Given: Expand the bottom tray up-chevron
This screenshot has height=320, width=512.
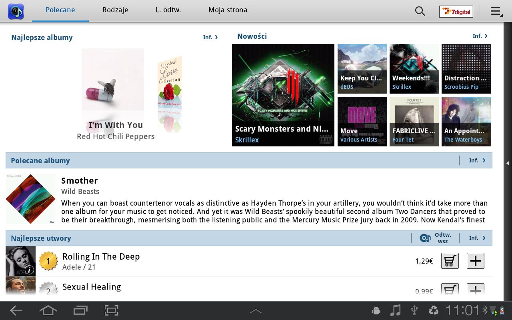Looking at the screenshot, I should pyautogui.click(x=256, y=311).
